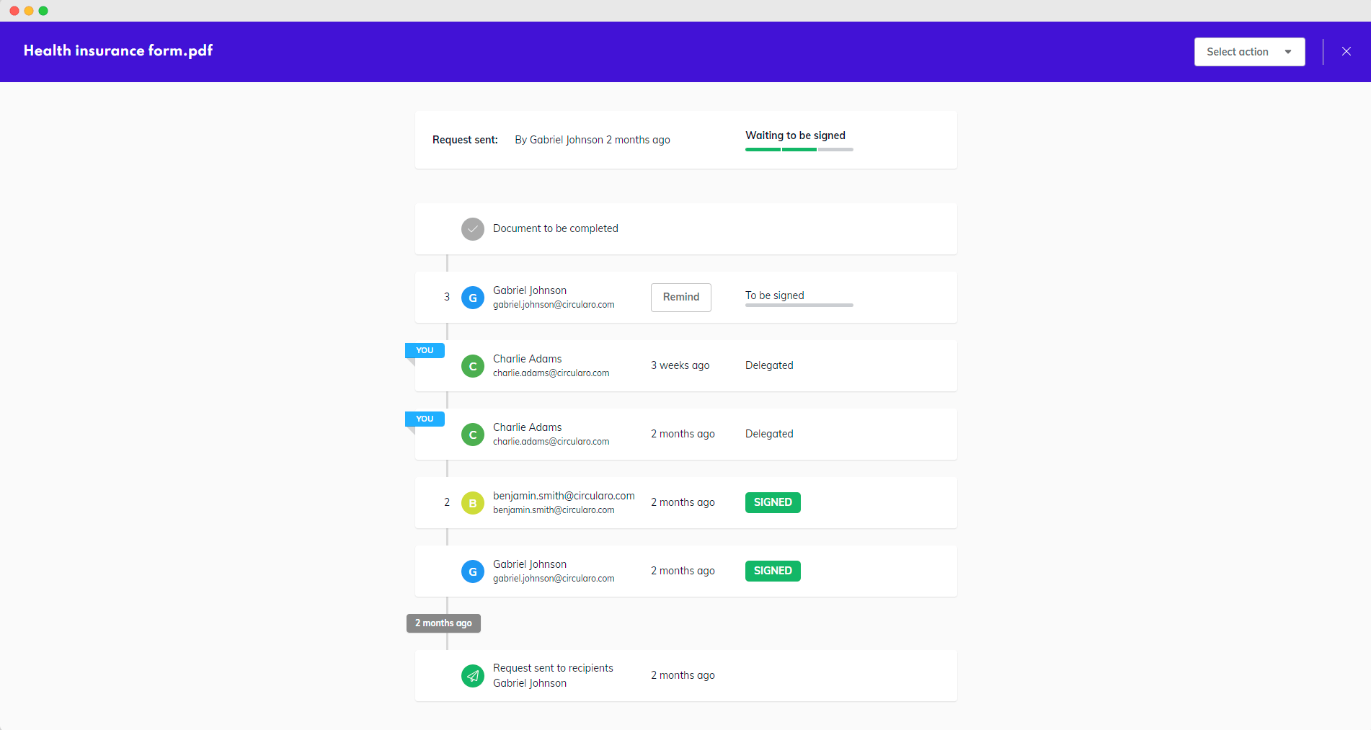1371x730 pixels.
Task: Click gabriel.johnson@circularo.com email in step 3
Action: point(554,305)
